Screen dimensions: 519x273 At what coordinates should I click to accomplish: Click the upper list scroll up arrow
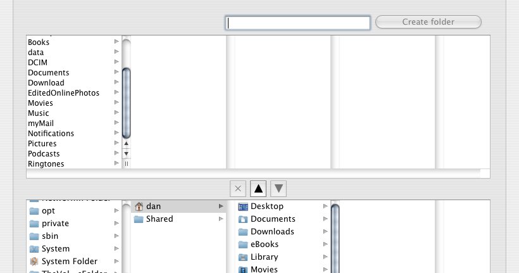126,143
